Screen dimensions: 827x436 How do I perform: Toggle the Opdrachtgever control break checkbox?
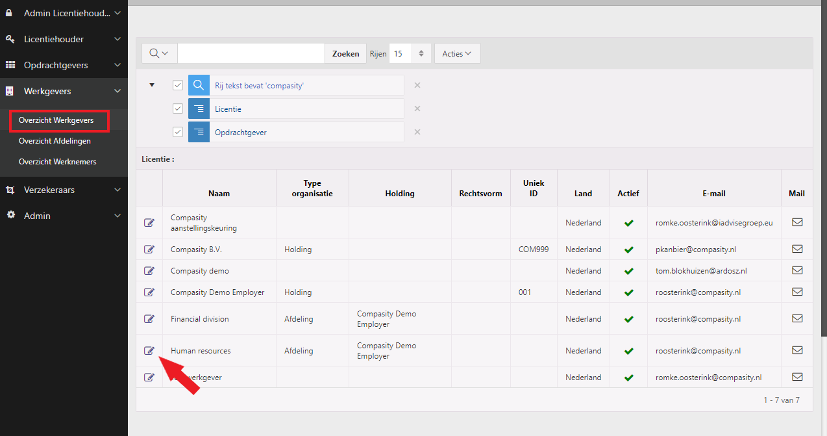pyautogui.click(x=178, y=132)
